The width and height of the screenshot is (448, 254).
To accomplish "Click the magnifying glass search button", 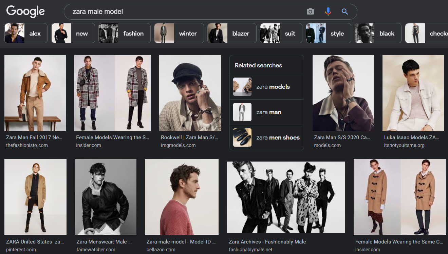I will 345,12.
